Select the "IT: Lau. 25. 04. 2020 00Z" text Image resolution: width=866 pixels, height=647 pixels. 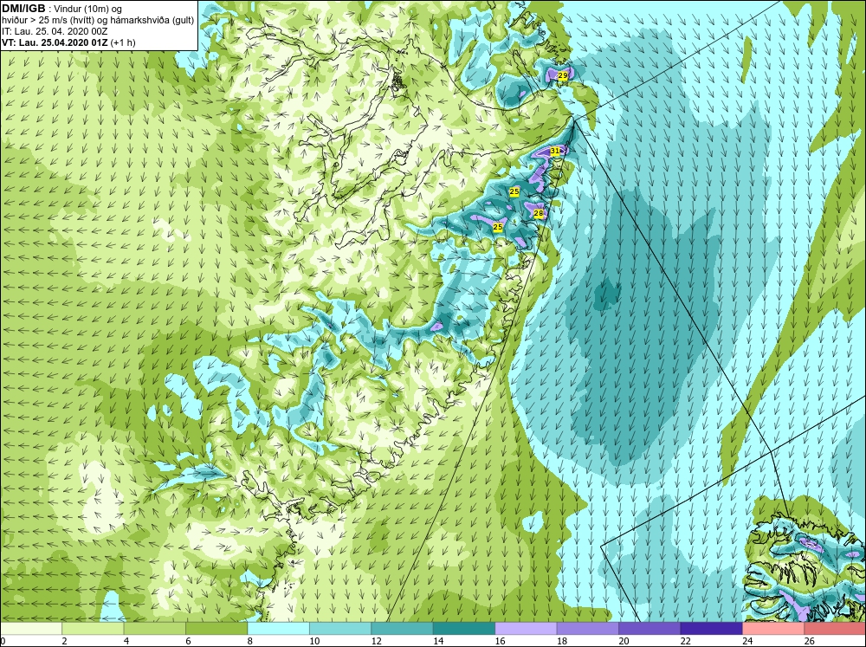click(54, 31)
